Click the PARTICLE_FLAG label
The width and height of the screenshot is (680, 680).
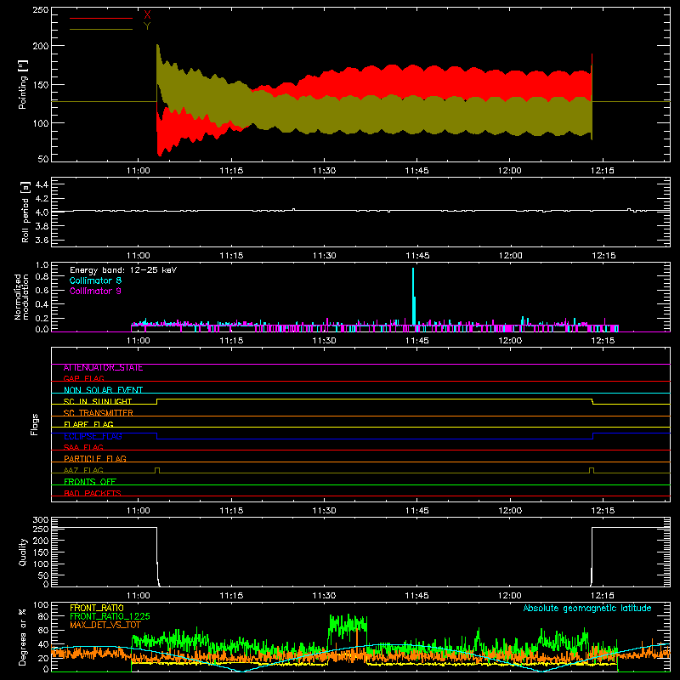tap(95, 458)
